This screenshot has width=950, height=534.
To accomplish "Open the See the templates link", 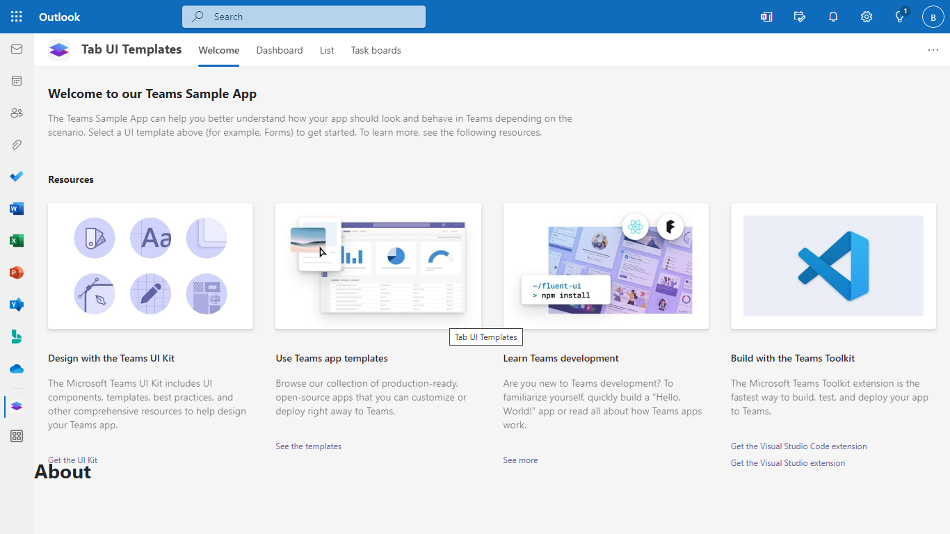I will (309, 446).
